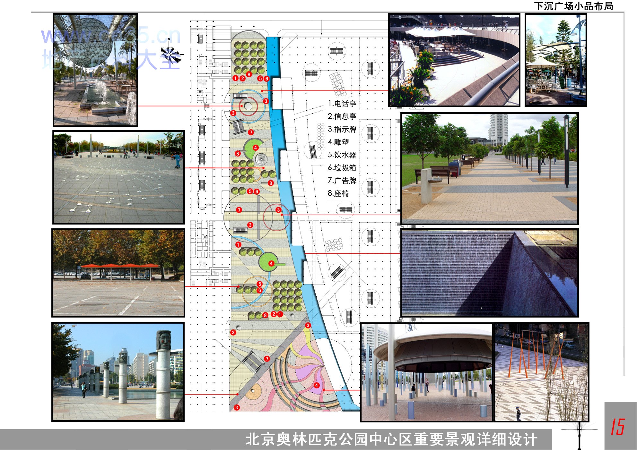This screenshot has height=450, width=637.
Task: Select legend entry 5.饮水器
Action: pyautogui.click(x=342, y=155)
